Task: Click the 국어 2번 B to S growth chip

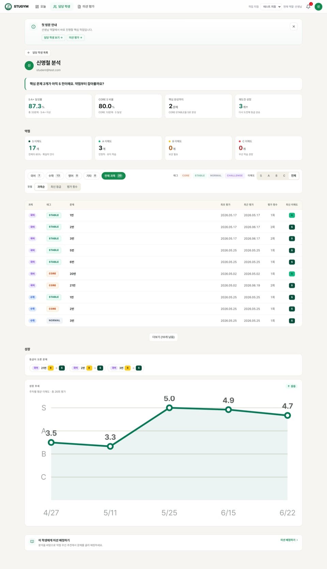Action: (x=87, y=368)
